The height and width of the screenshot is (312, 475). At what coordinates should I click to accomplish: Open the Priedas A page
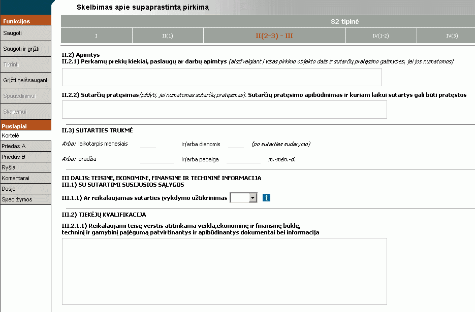point(25,146)
